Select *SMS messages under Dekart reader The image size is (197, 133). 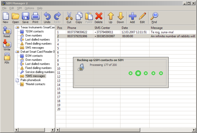[35, 76]
